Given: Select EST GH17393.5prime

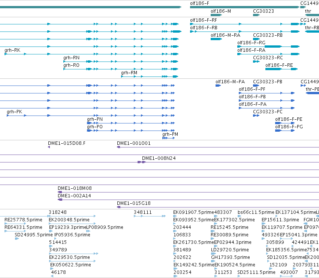Looking at the screenshot, I should click(231, 257).
